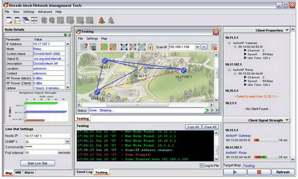Viewport: 298px width, 179px height.
Task: Click the cascade windows toolbar icon
Action: 26,20
